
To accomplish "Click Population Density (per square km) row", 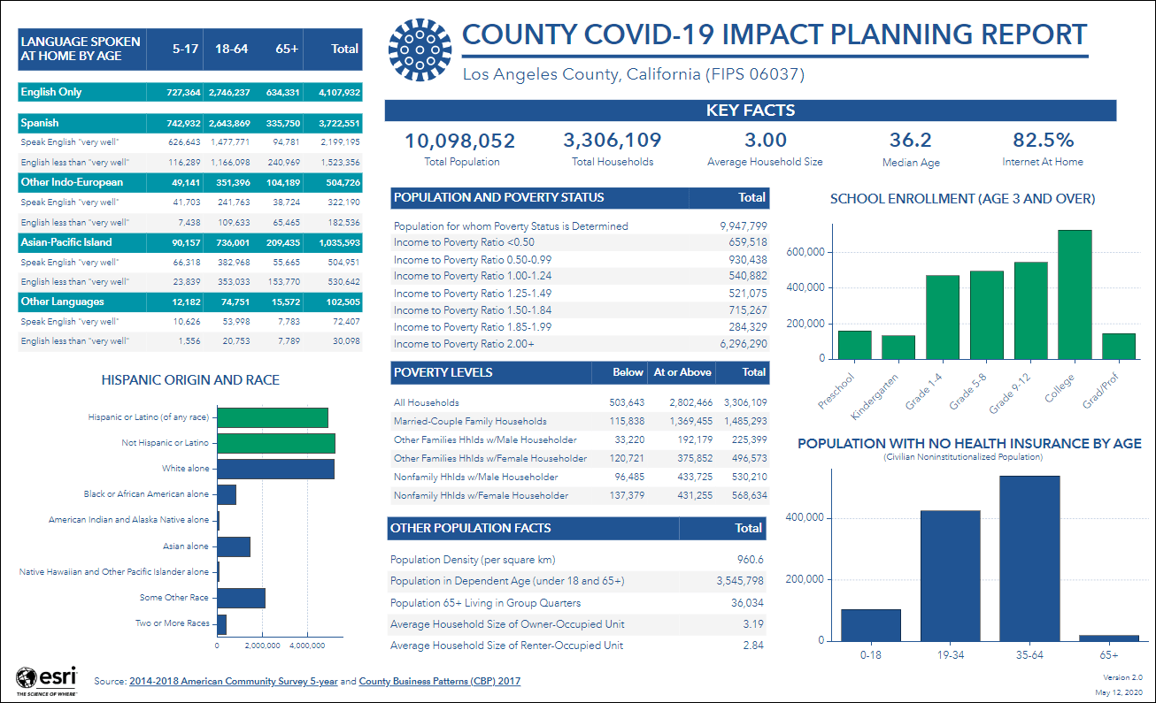I will (578, 560).
